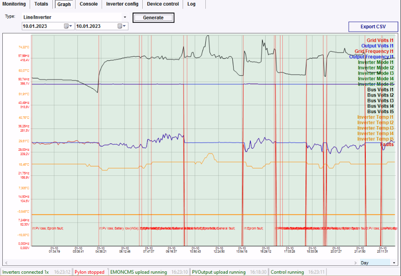The width and height of the screenshot is (401, 276).
Task: Toggle Inverter Temp I3 legend entry
Action: (376, 128)
